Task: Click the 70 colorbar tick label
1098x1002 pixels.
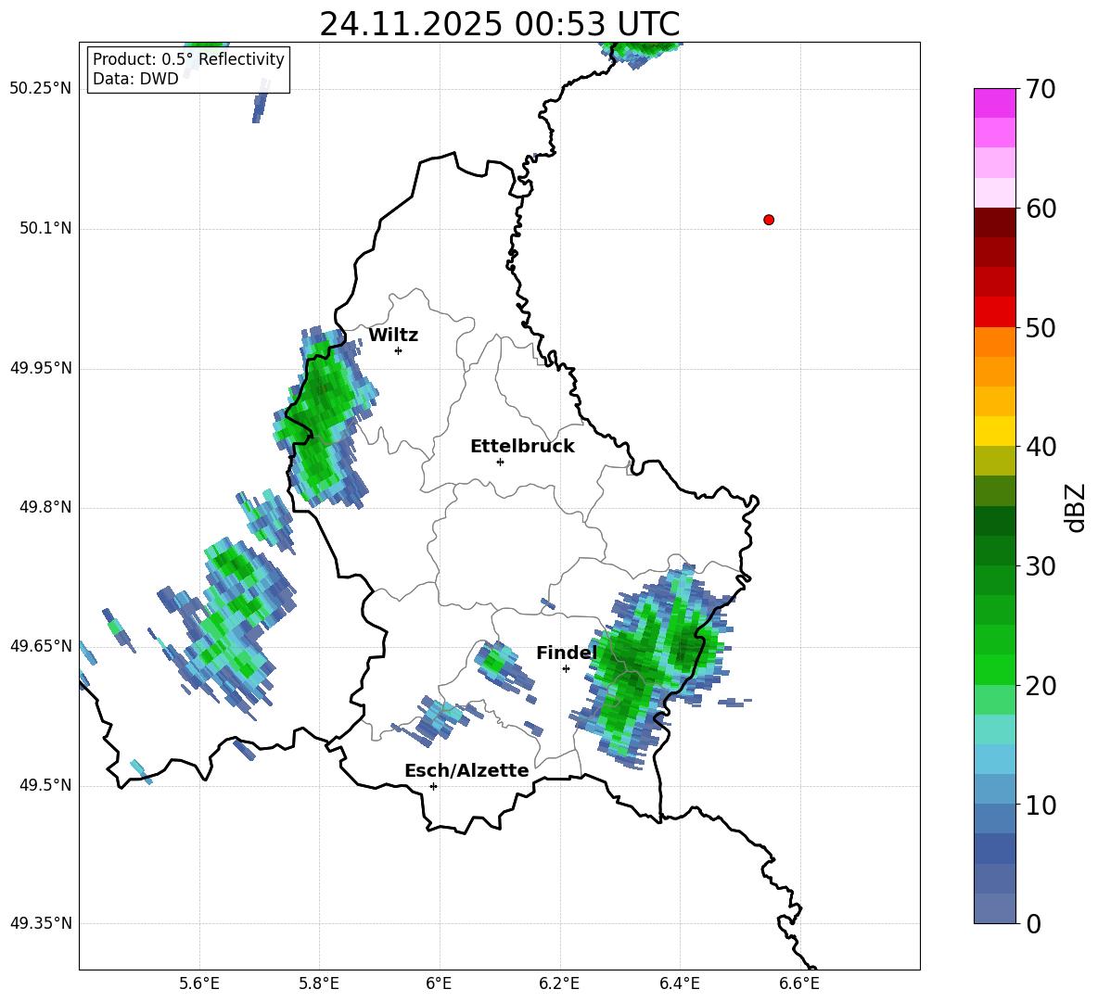Action: pos(1041,90)
